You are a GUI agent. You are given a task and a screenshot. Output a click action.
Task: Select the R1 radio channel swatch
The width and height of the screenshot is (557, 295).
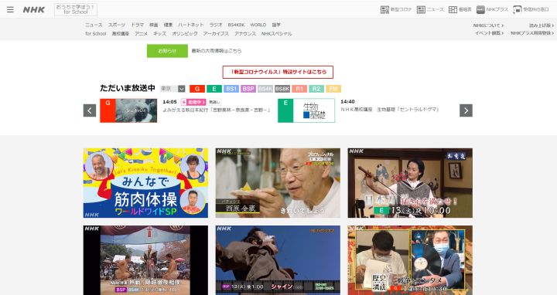tap(299, 89)
